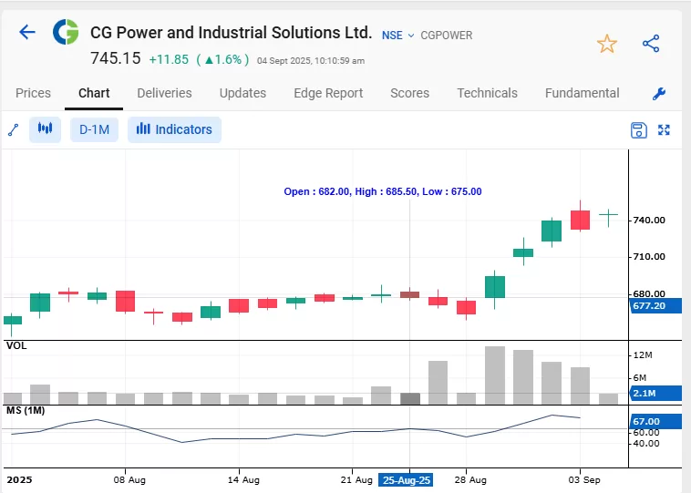Click the 745.15 current price
Image resolution: width=691 pixels, height=493 pixels.
click(x=116, y=58)
